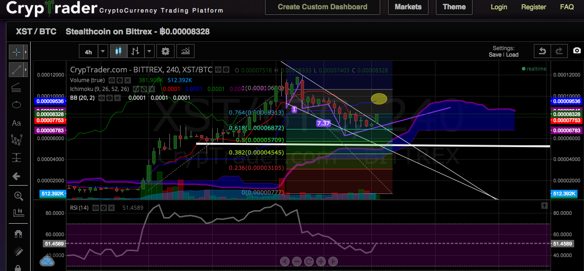
Task: Open Volume indicator settings gear
Action: pyautogui.click(x=119, y=80)
